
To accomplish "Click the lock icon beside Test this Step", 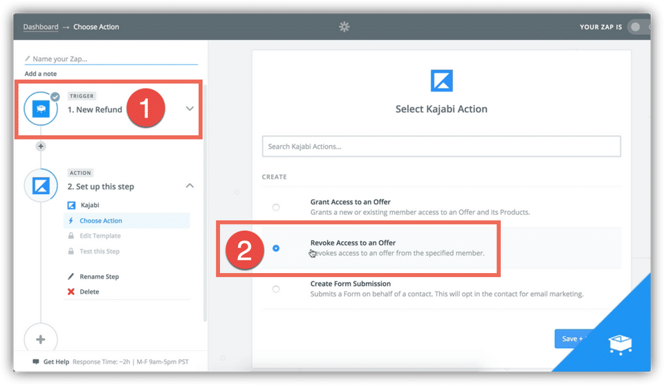I will (71, 252).
